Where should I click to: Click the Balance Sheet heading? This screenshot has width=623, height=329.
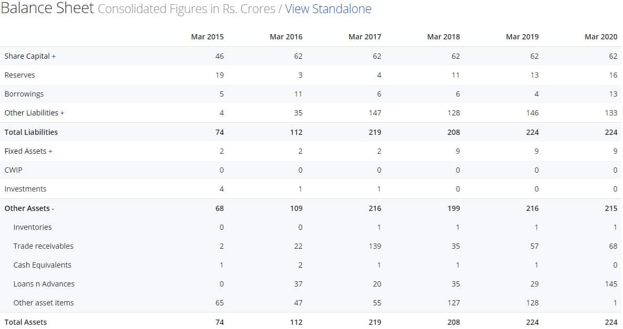click(47, 9)
